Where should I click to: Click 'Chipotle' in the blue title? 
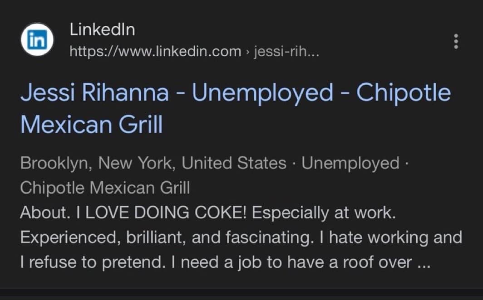[404, 93]
